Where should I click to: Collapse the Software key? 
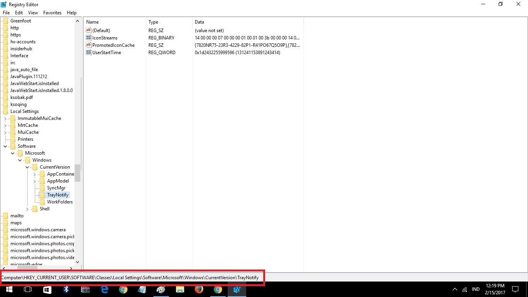point(5,146)
